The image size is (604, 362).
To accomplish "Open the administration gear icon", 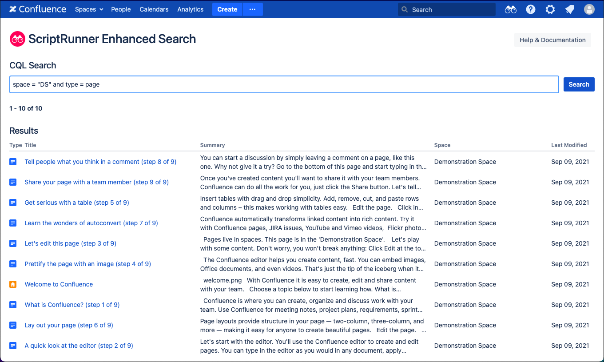I will pos(550,9).
